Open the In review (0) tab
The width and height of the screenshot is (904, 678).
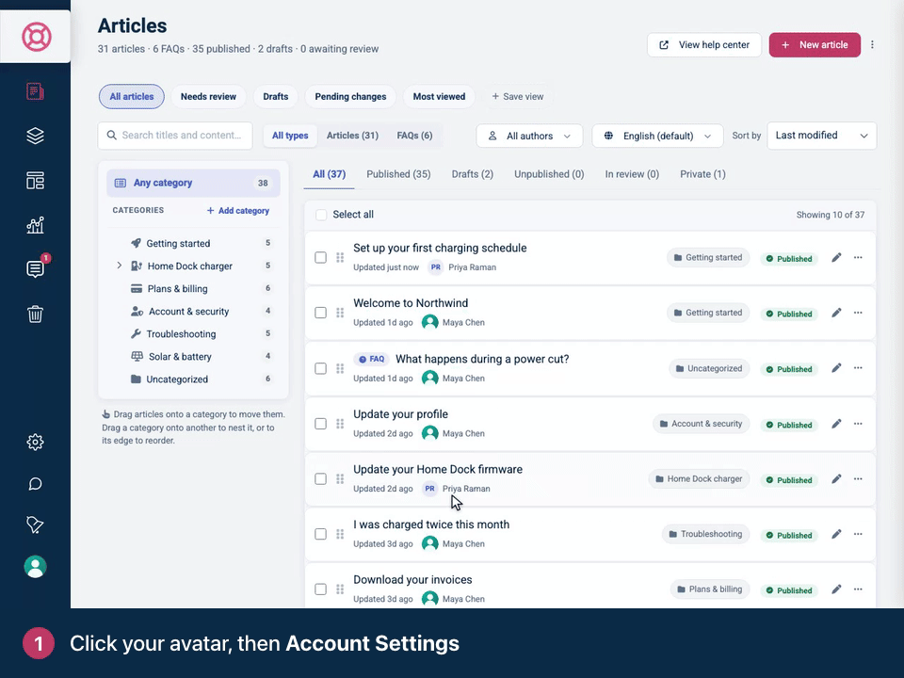[x=632, y=174]
